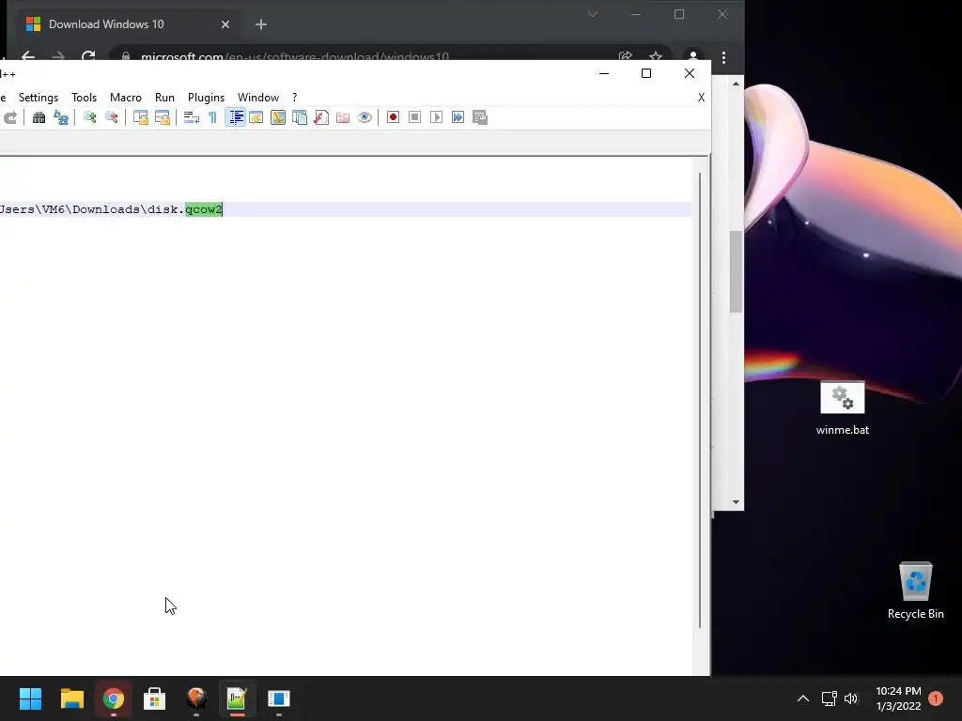
Task: Click the highlighted qcow2 text in editor
Action: 204,209
